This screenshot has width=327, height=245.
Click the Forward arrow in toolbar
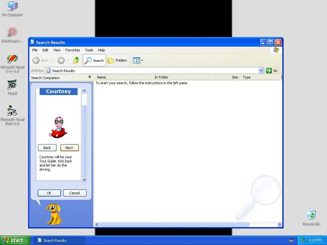click(x=61, y=60)
